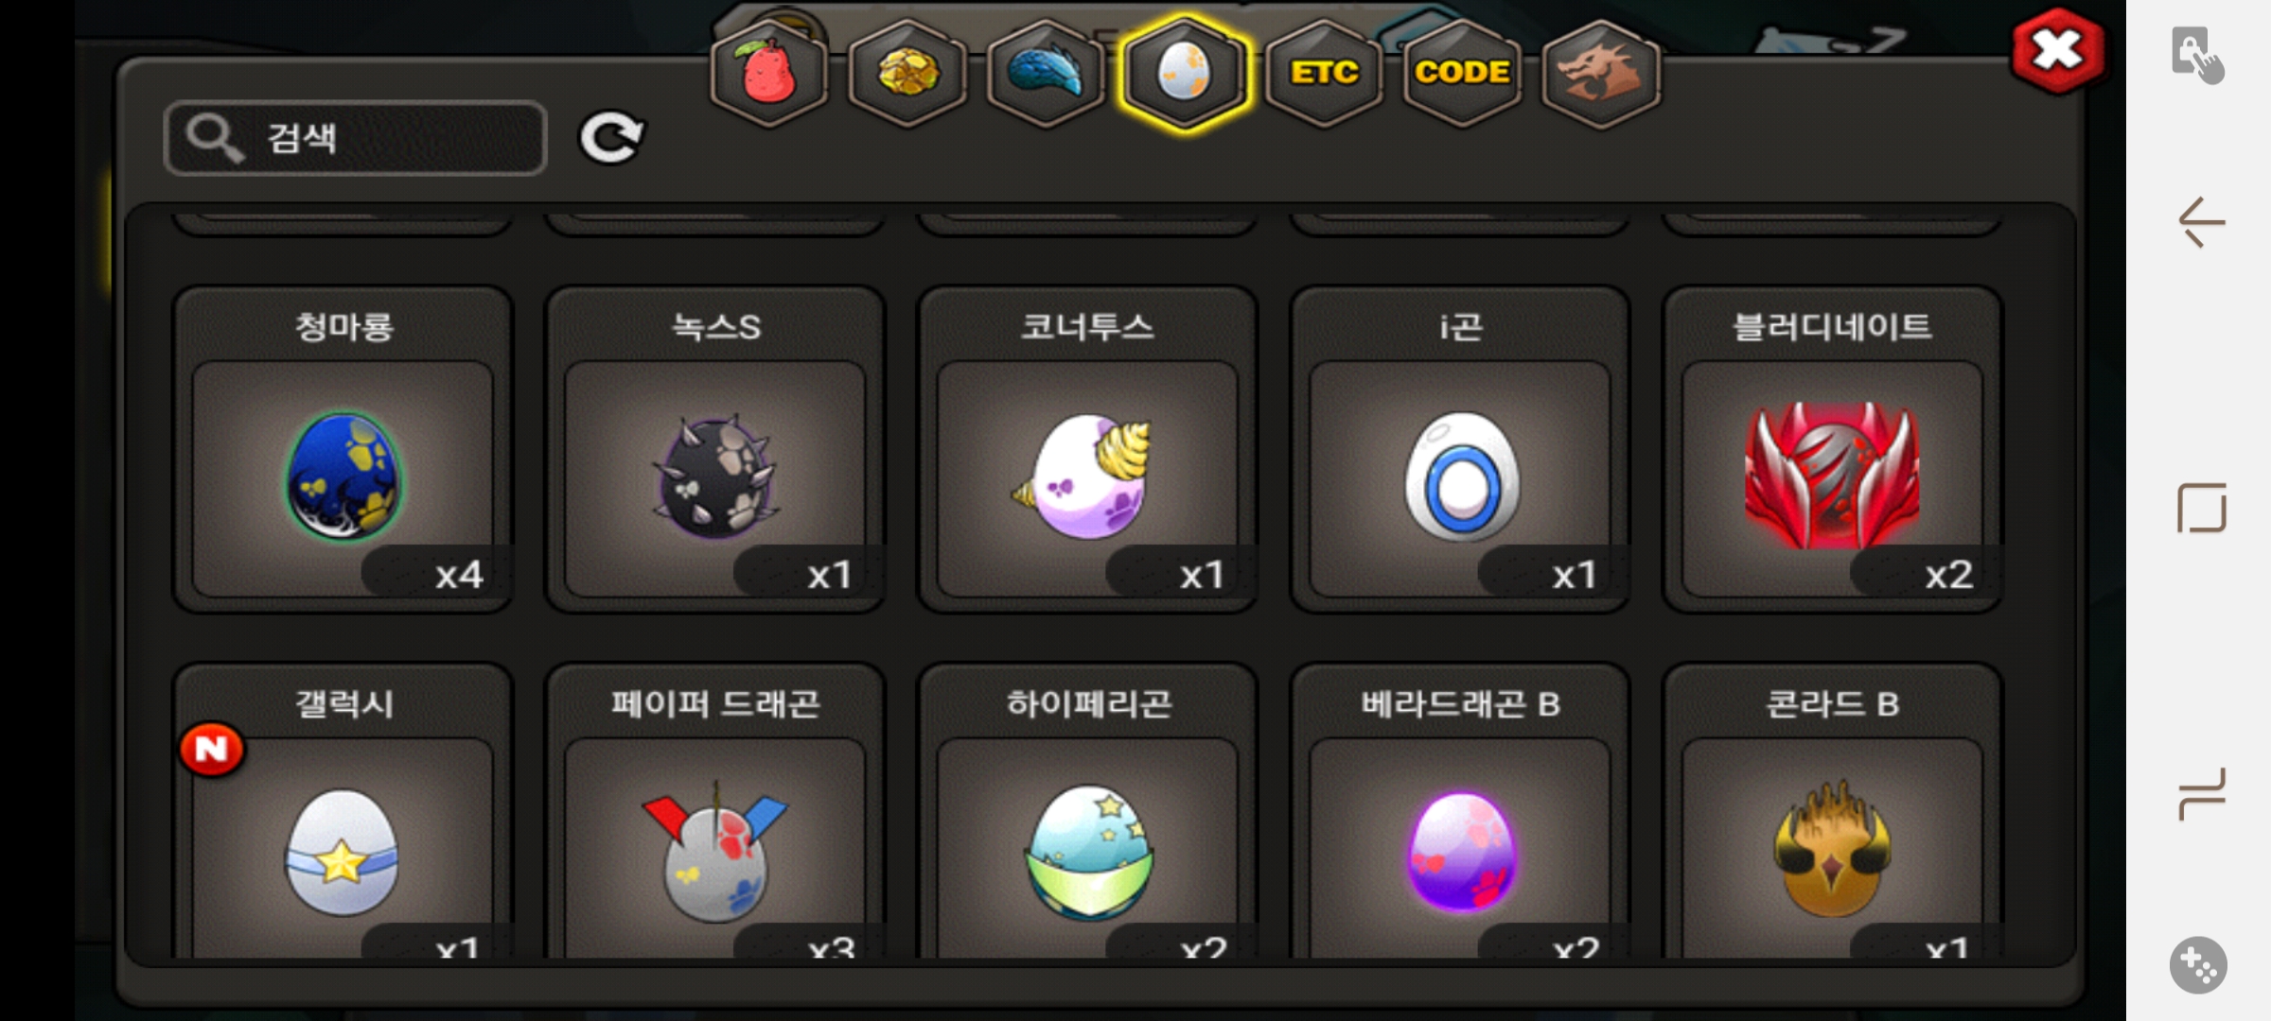Image resolution: width=2271 pixels, height=1021 pixels.
Task: Tap the Android back arrow
Action: pyautogui.click(x=2201, y=223)
